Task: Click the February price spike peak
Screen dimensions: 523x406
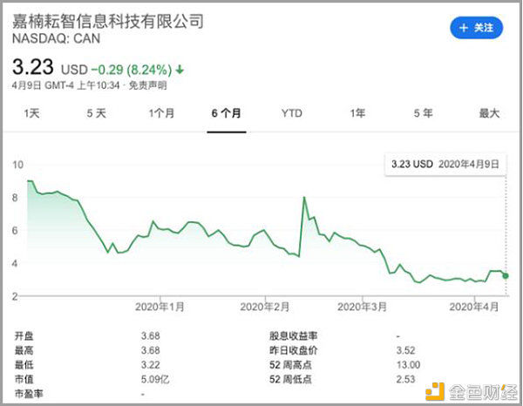Action: pyautogui.click(x=304, y=198)
